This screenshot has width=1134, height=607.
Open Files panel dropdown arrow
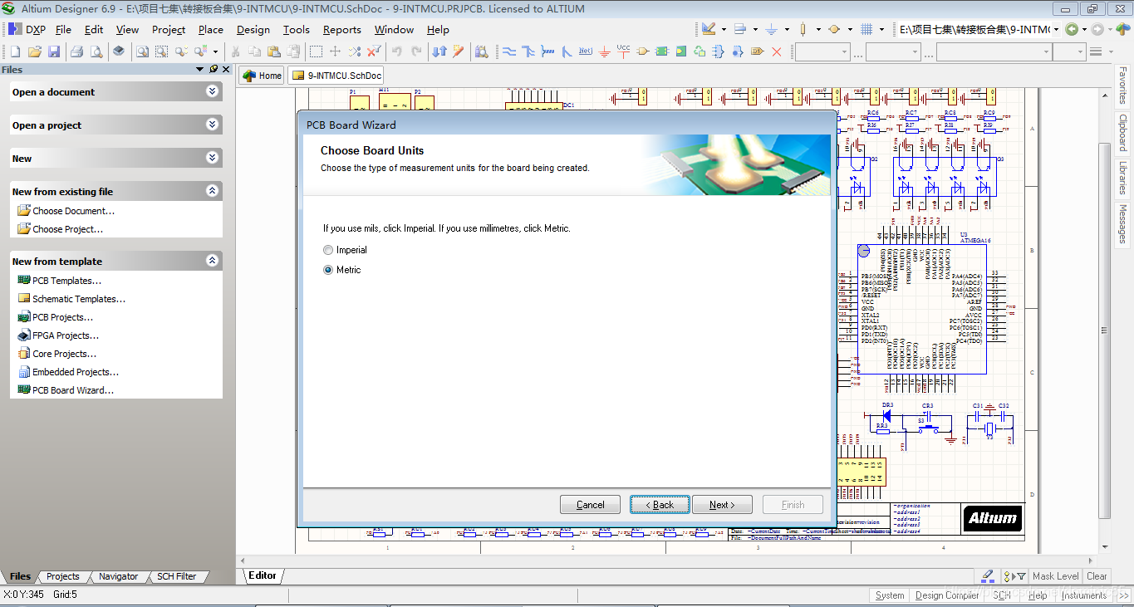[x=200, y=69]
